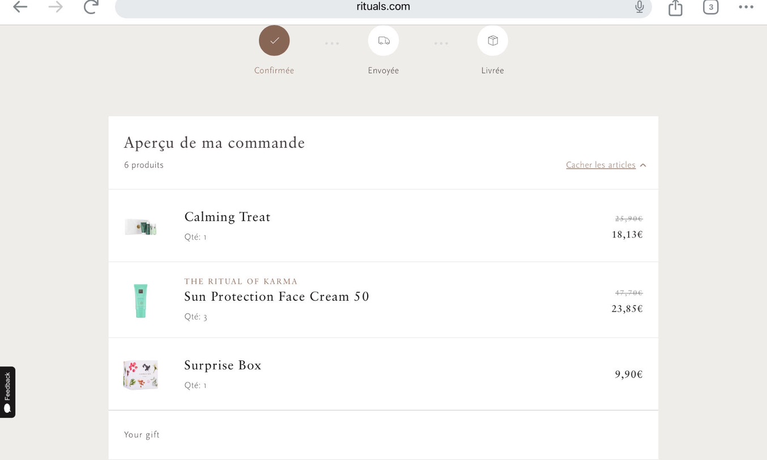Click the Surprise Box price 9,90€
This screenshot has height=460, width=767.
coord(629,374)
